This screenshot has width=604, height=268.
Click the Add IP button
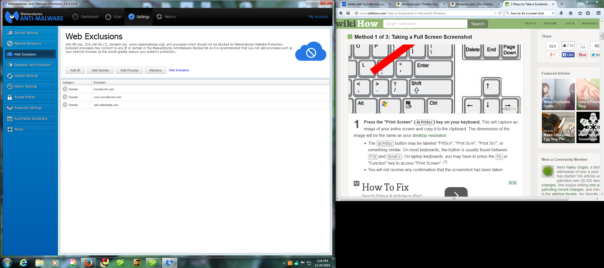(75, 70)
